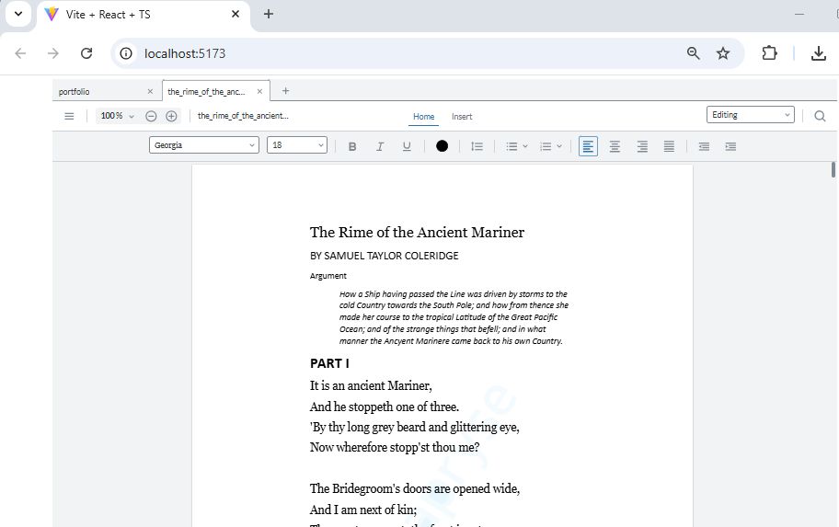Select the Vite + React + TS browser tab
The width and height of the screenshot is (839, 527).
click(x=144, y=15)
